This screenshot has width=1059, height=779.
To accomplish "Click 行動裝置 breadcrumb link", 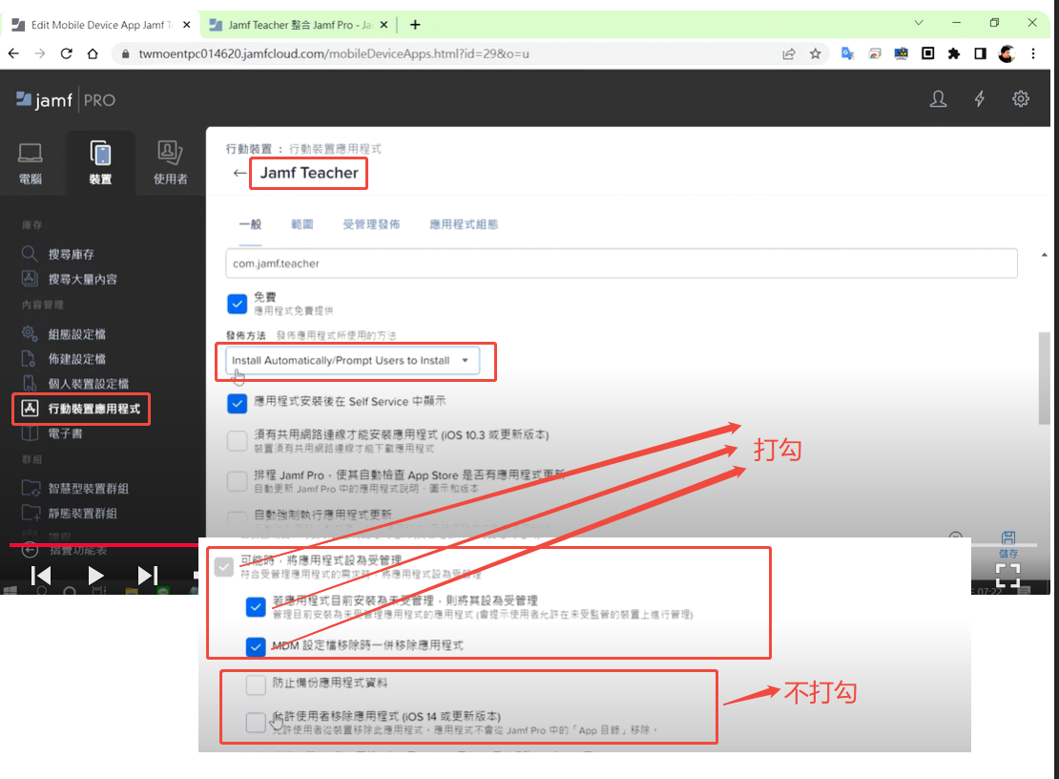I will (x=249, y=149).
